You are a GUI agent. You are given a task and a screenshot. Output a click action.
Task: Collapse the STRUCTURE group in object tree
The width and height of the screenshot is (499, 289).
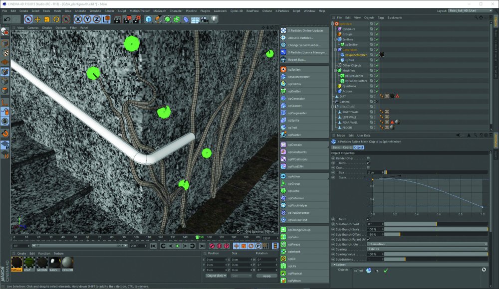click(333, 107)
